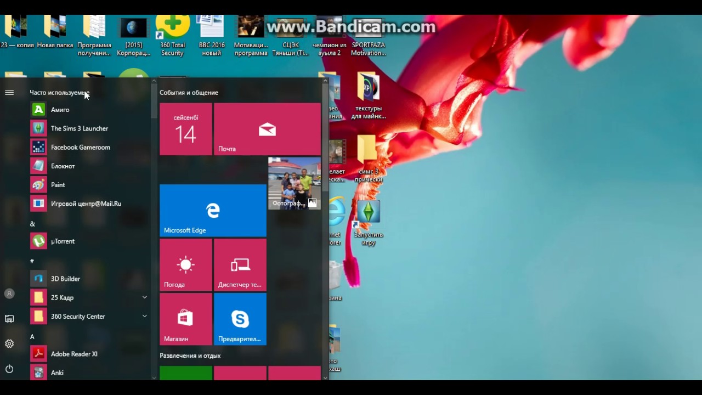Click the Часто используемые header
Image resolution: width=702 pixels, height=395 pixels.
click(59, 93)
